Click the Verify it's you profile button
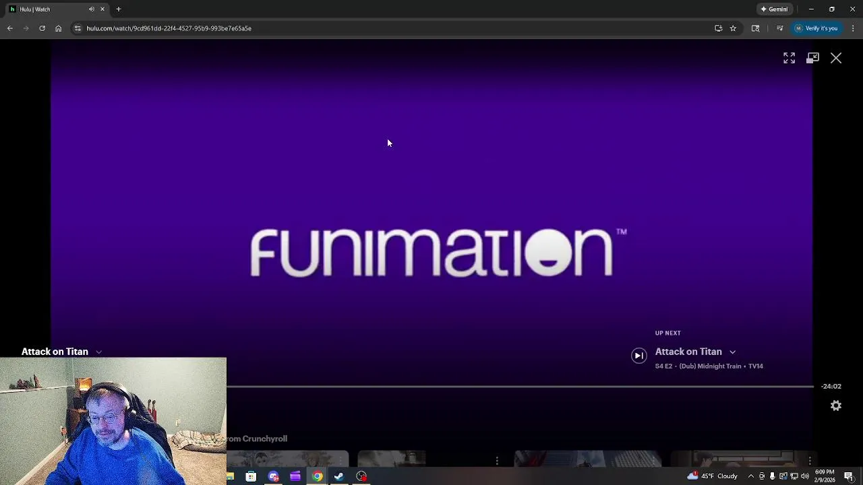 (816, 28)
